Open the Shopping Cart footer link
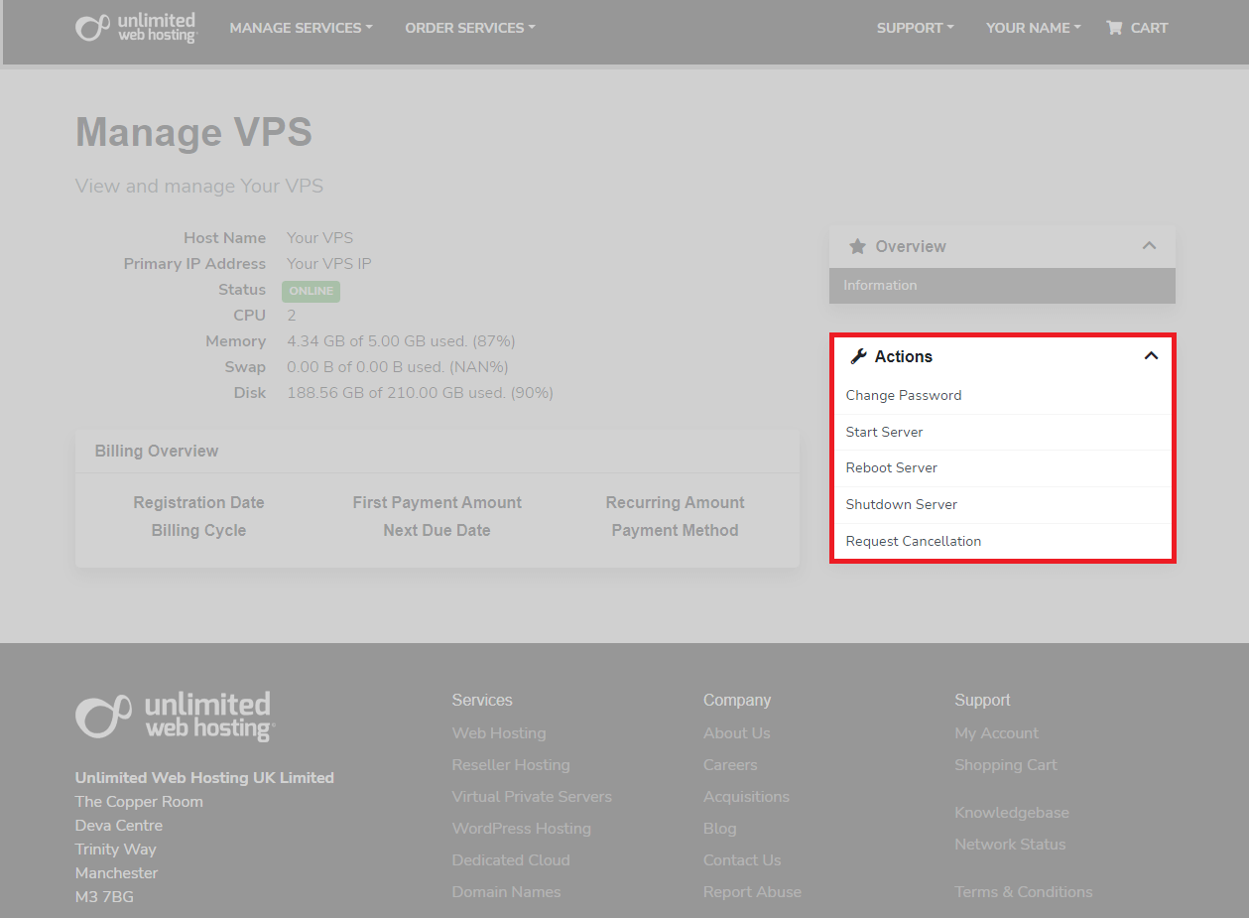The image size is (1249, 918). (1006, 765)
